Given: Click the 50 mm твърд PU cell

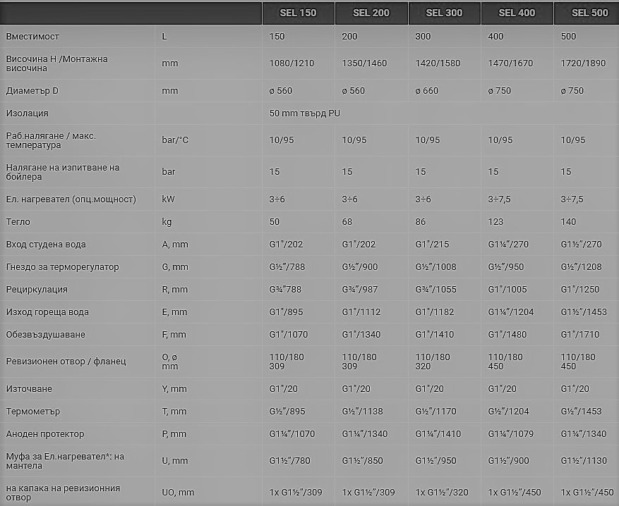Looking at the screenshot, I should point(304,113).
